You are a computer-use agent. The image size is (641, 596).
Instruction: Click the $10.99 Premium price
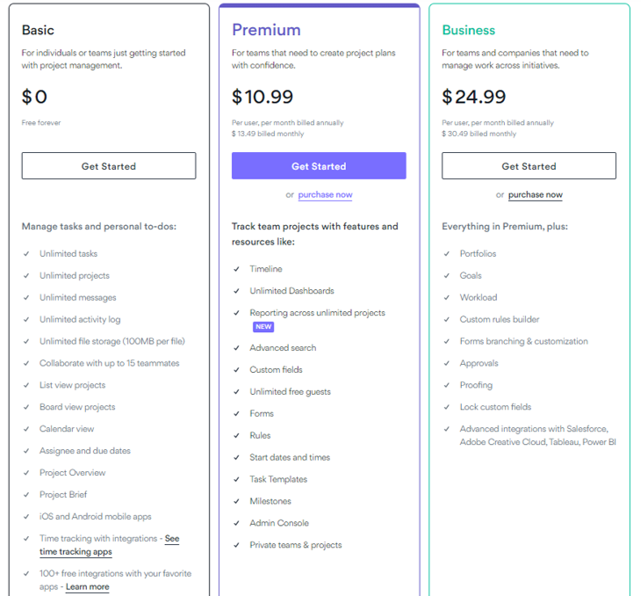click(263, 96)
